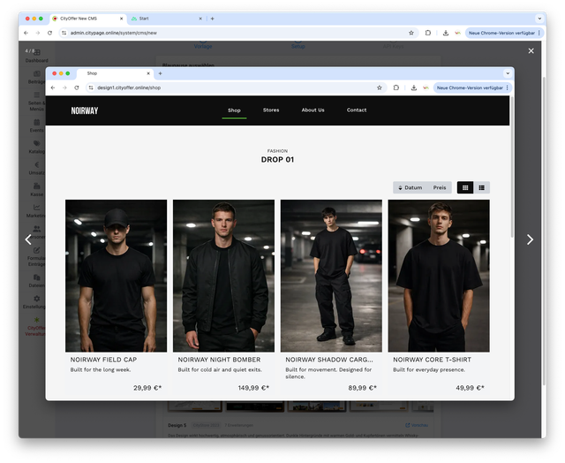The image size is (565, 463).
Task: Reload the page in outer browser
Action: [49, 33]
